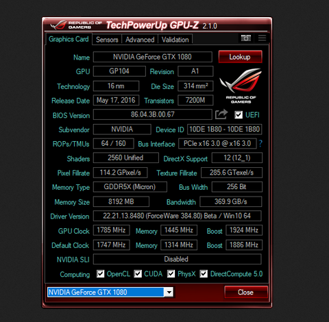Image resolution: width=329 pixels, height=322 pixels.
Task: Click the GPU Clock memory value 1445 MHz
Action: 179,230
